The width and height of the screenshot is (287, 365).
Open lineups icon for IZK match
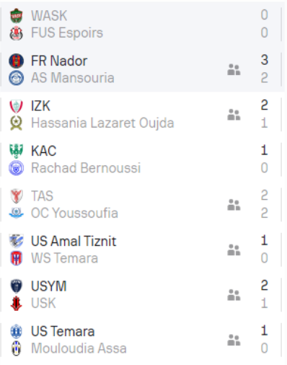point(234,115)
